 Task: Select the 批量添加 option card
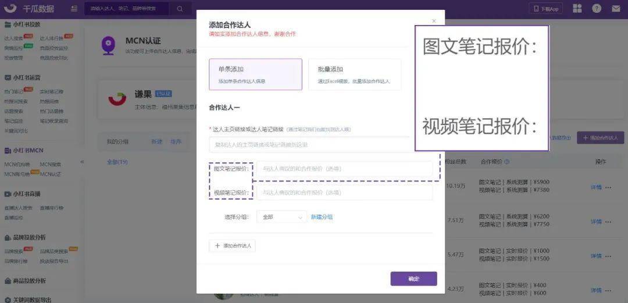coord(354,74)
